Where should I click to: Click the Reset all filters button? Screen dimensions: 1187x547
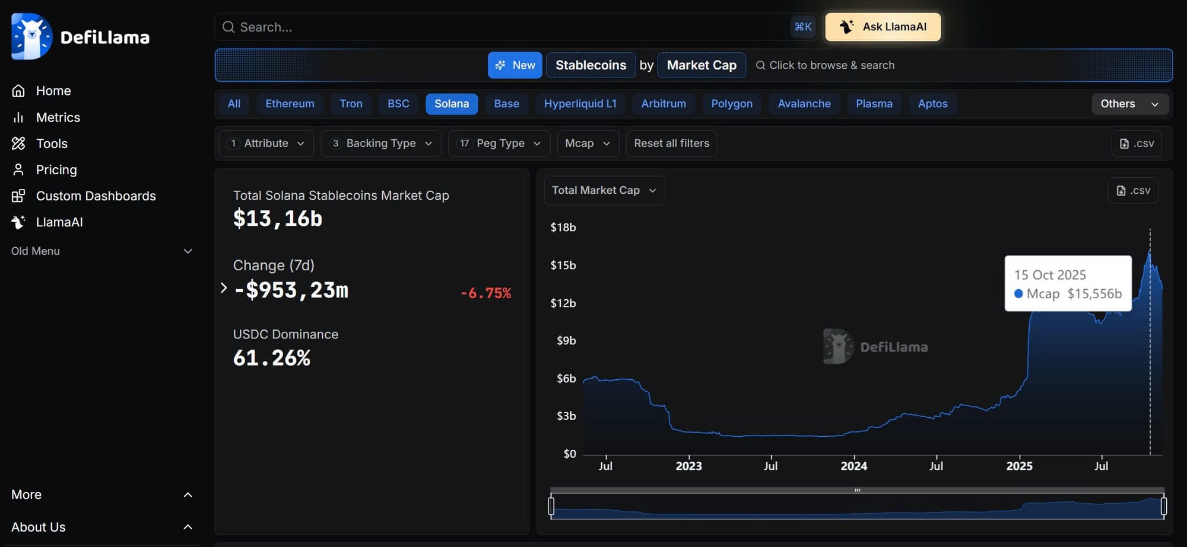[671, 143]
